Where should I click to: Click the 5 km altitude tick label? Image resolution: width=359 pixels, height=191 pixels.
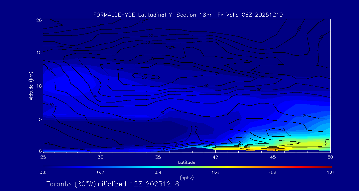(x=40, y=119)
